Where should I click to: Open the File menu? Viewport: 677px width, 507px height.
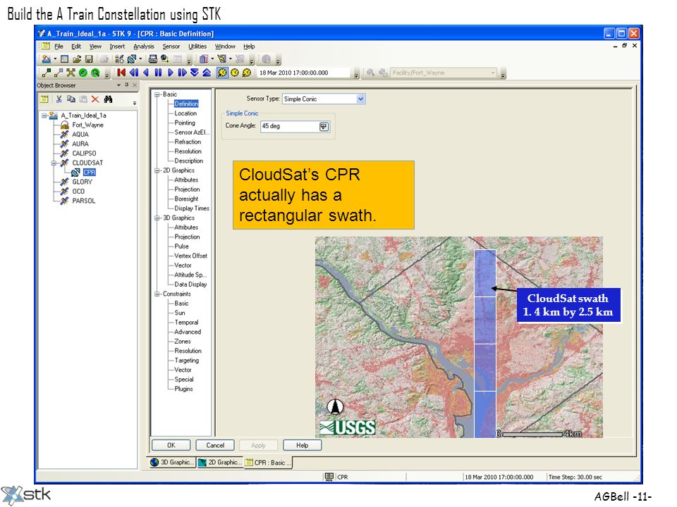59,46
